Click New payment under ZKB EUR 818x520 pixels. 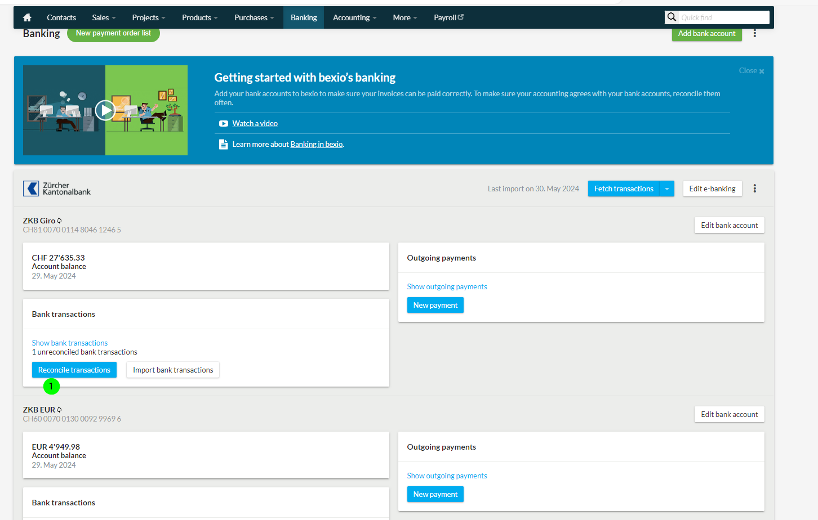(x=435, y=494)
